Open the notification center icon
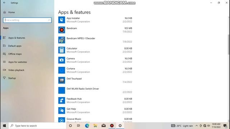This screenshot has width=230, height=129. 225,126
